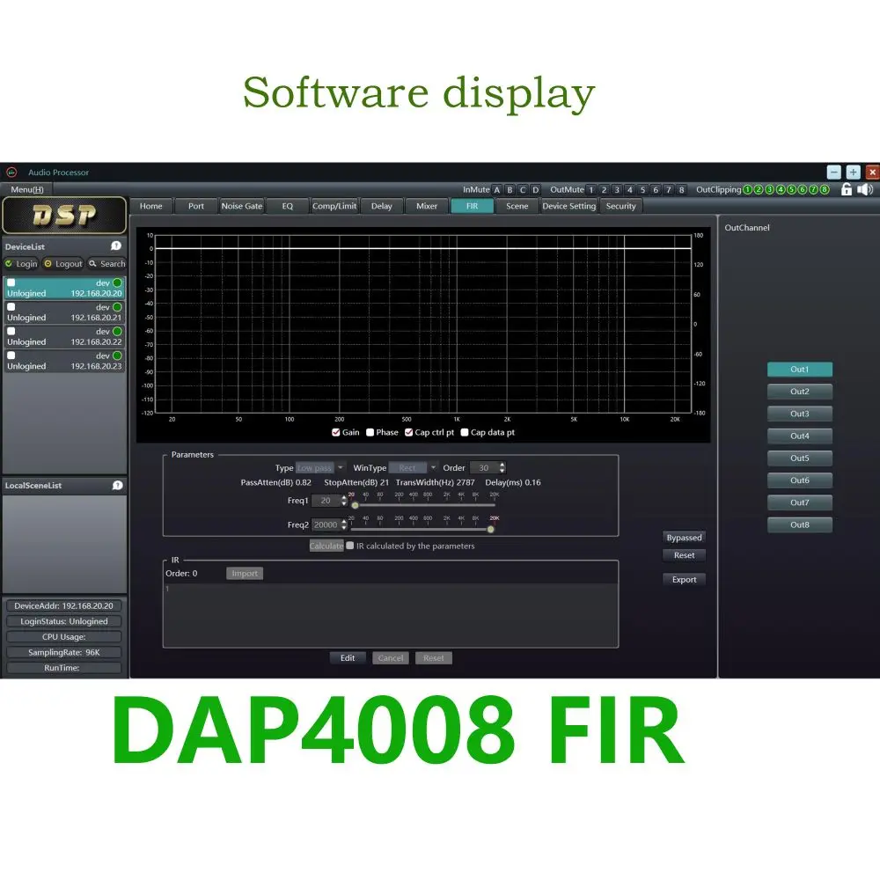Select the Out3 channel button
880x880 pixels.
[800, 414]
